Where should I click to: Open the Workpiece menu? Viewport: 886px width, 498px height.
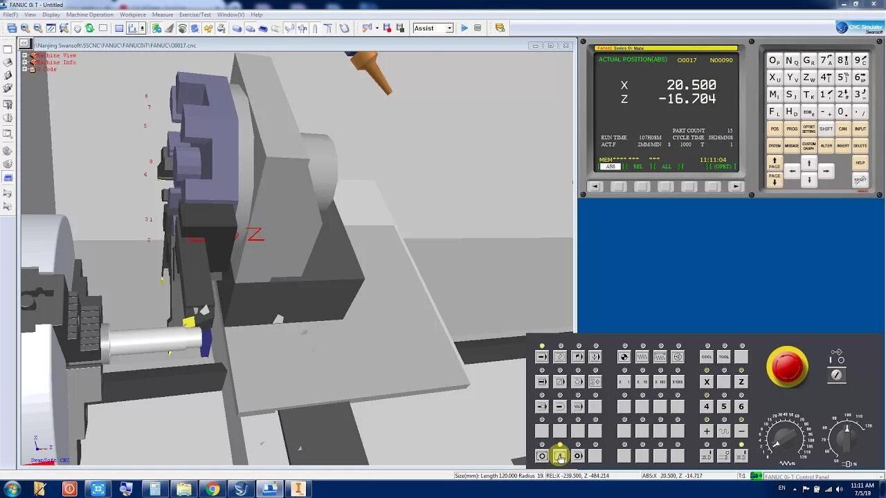(133, 15)
